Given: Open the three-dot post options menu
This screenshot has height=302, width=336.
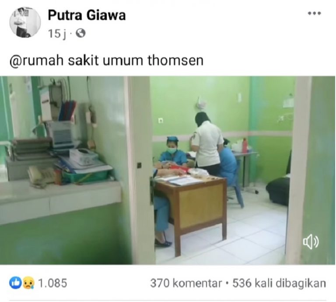Looking at the screenshot, I should click(x=314, y=14).
